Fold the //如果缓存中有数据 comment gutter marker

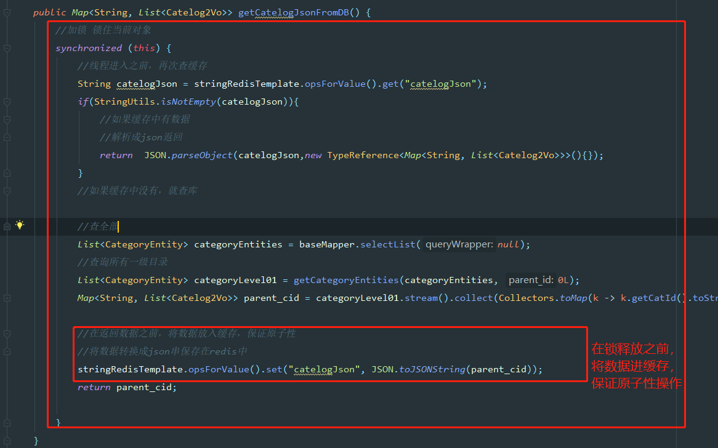(x=7, y=119)
